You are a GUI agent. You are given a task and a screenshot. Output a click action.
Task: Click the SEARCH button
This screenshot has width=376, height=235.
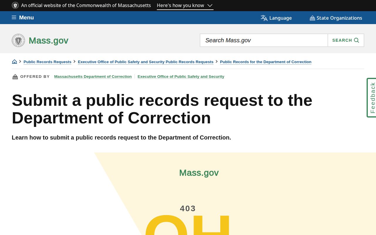pos(346,40)
